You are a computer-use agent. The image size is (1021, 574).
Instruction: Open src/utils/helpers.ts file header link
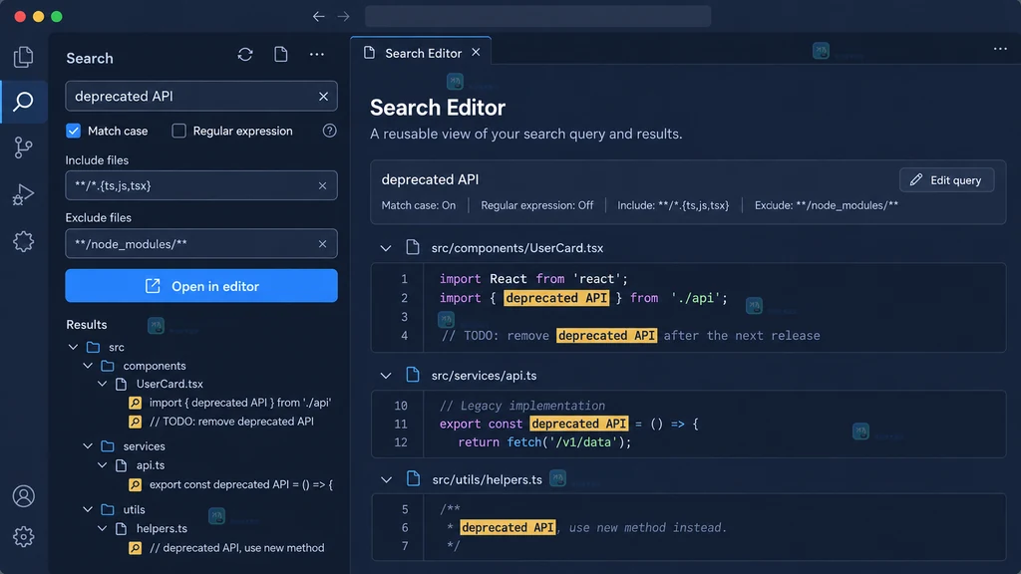click(x=487, y=479)
